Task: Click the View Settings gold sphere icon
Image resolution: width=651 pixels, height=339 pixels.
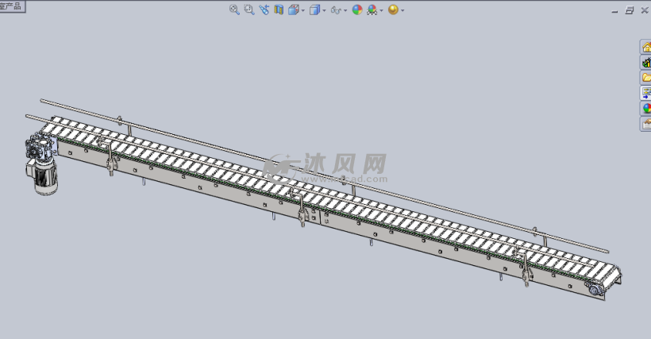Action: click(393, 10)
